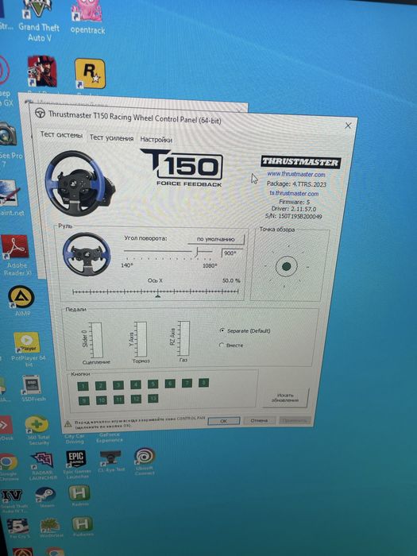The width and height of the screenshot is (417, 556).
Task: Open Grand Theft Auto IV shortcut
Action: [12, 501]
